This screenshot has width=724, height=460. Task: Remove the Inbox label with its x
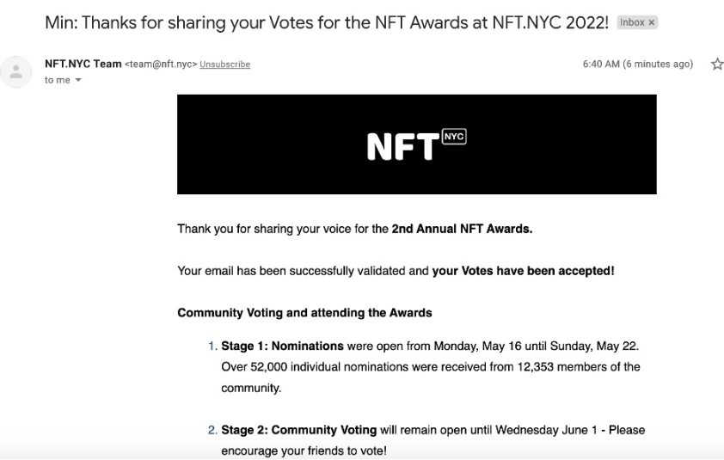651,22
